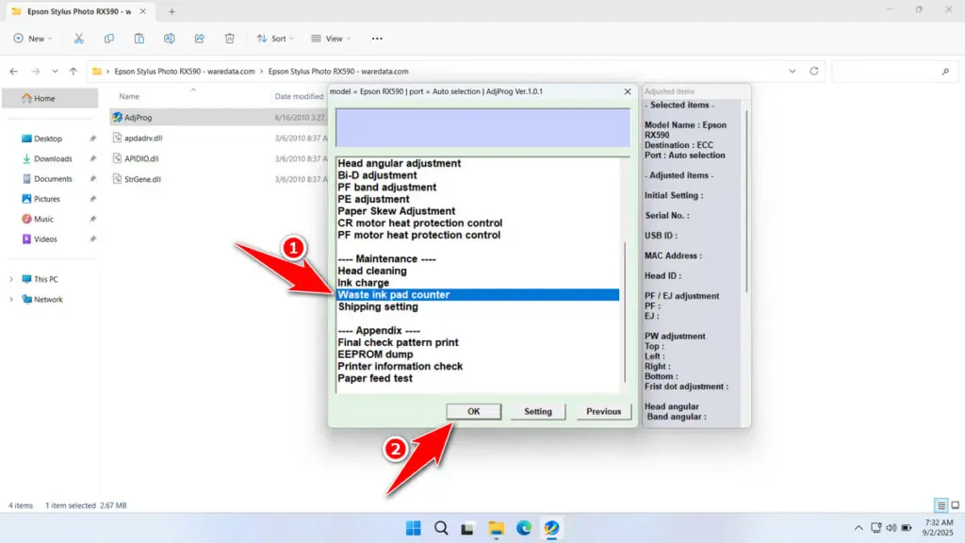
Task: Select Head cleaning in maintenance list
Action: 372,271
